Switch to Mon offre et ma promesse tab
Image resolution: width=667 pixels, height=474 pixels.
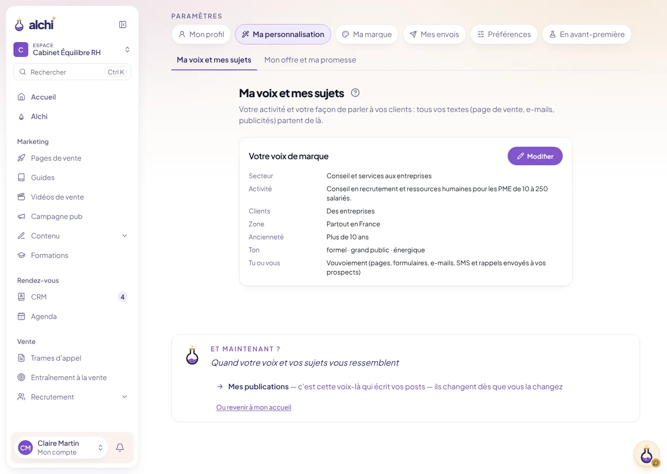(310, 60)
